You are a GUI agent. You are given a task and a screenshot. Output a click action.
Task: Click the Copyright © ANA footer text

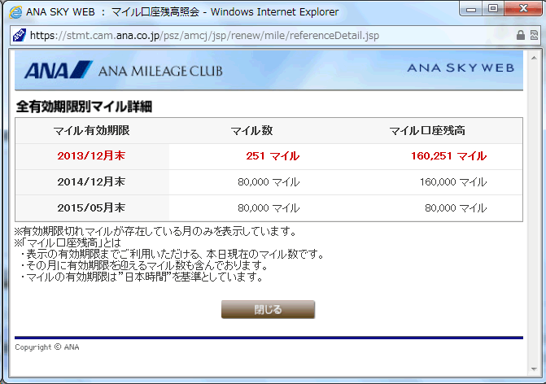click(47, 347)
